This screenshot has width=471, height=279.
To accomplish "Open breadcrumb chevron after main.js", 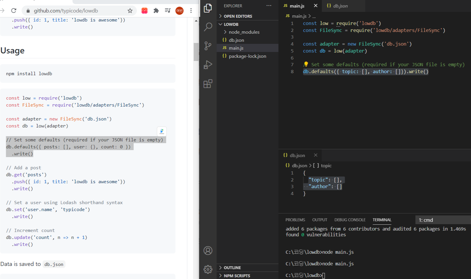I will [x=310, y=16].
